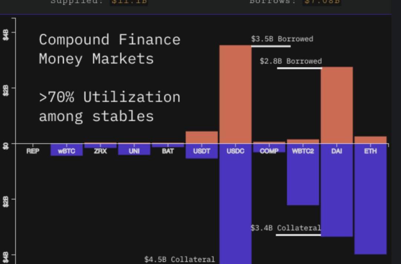Click the ETH asset label
The height and width of the screenshot is (264, 401).
(370, 151)
